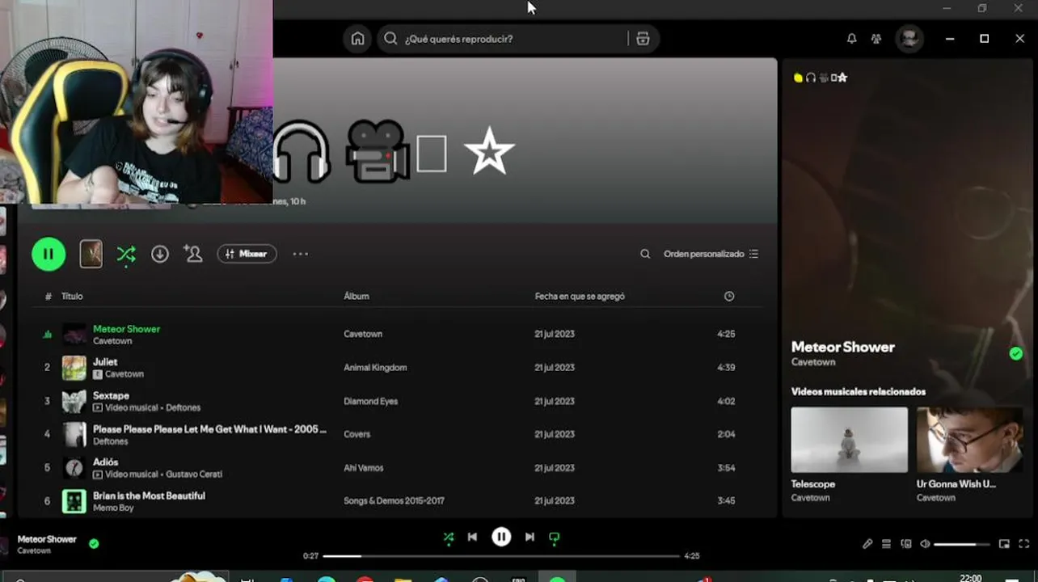Open the Browse icon next to search
The width and height of the screenshot is (1038, 582).
643,39
